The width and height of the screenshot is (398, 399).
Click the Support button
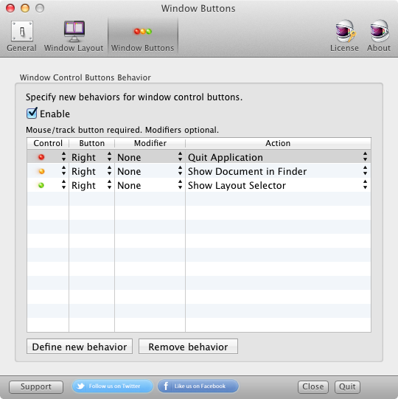[36, 386]
